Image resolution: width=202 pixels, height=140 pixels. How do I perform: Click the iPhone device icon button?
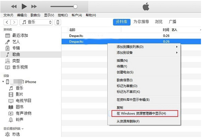point(58,22)
